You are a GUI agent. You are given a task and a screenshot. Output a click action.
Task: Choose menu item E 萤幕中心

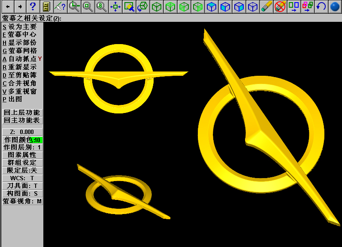point(19,35)
